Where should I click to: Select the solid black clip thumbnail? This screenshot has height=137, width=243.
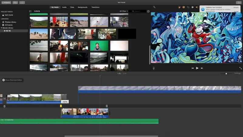point(127,34)
